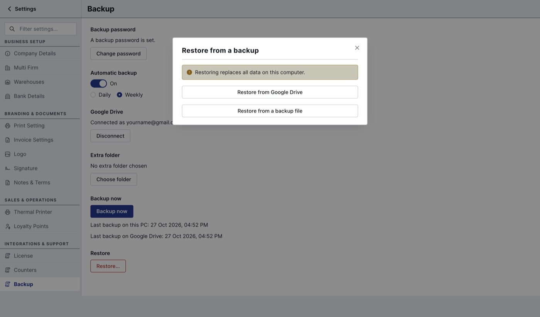Click the back arrow next to Settings
The image size is (540, 317).
click(x=9, y=9)
